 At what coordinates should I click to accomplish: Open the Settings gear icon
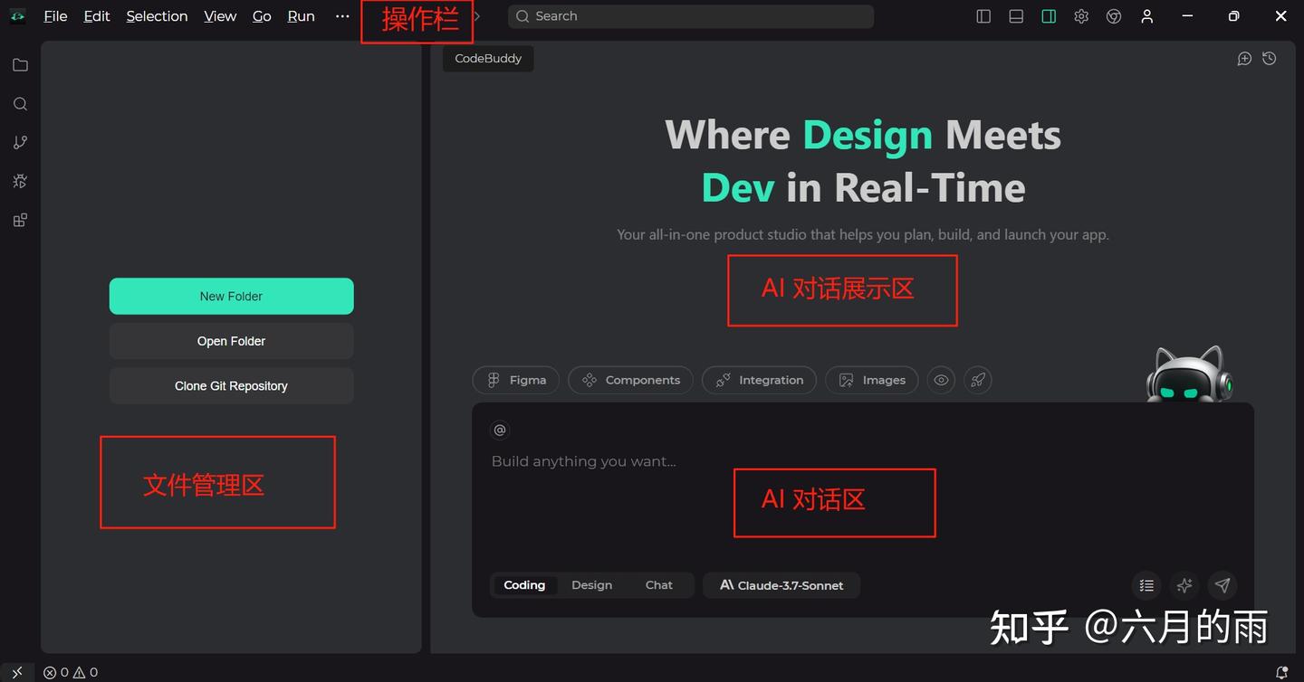pyautogui.click(x=1081, y=15)
